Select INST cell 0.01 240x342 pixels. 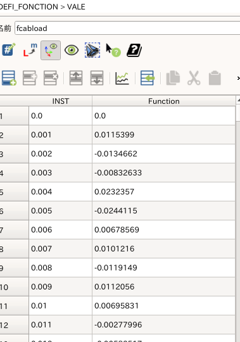coord(60,305)
